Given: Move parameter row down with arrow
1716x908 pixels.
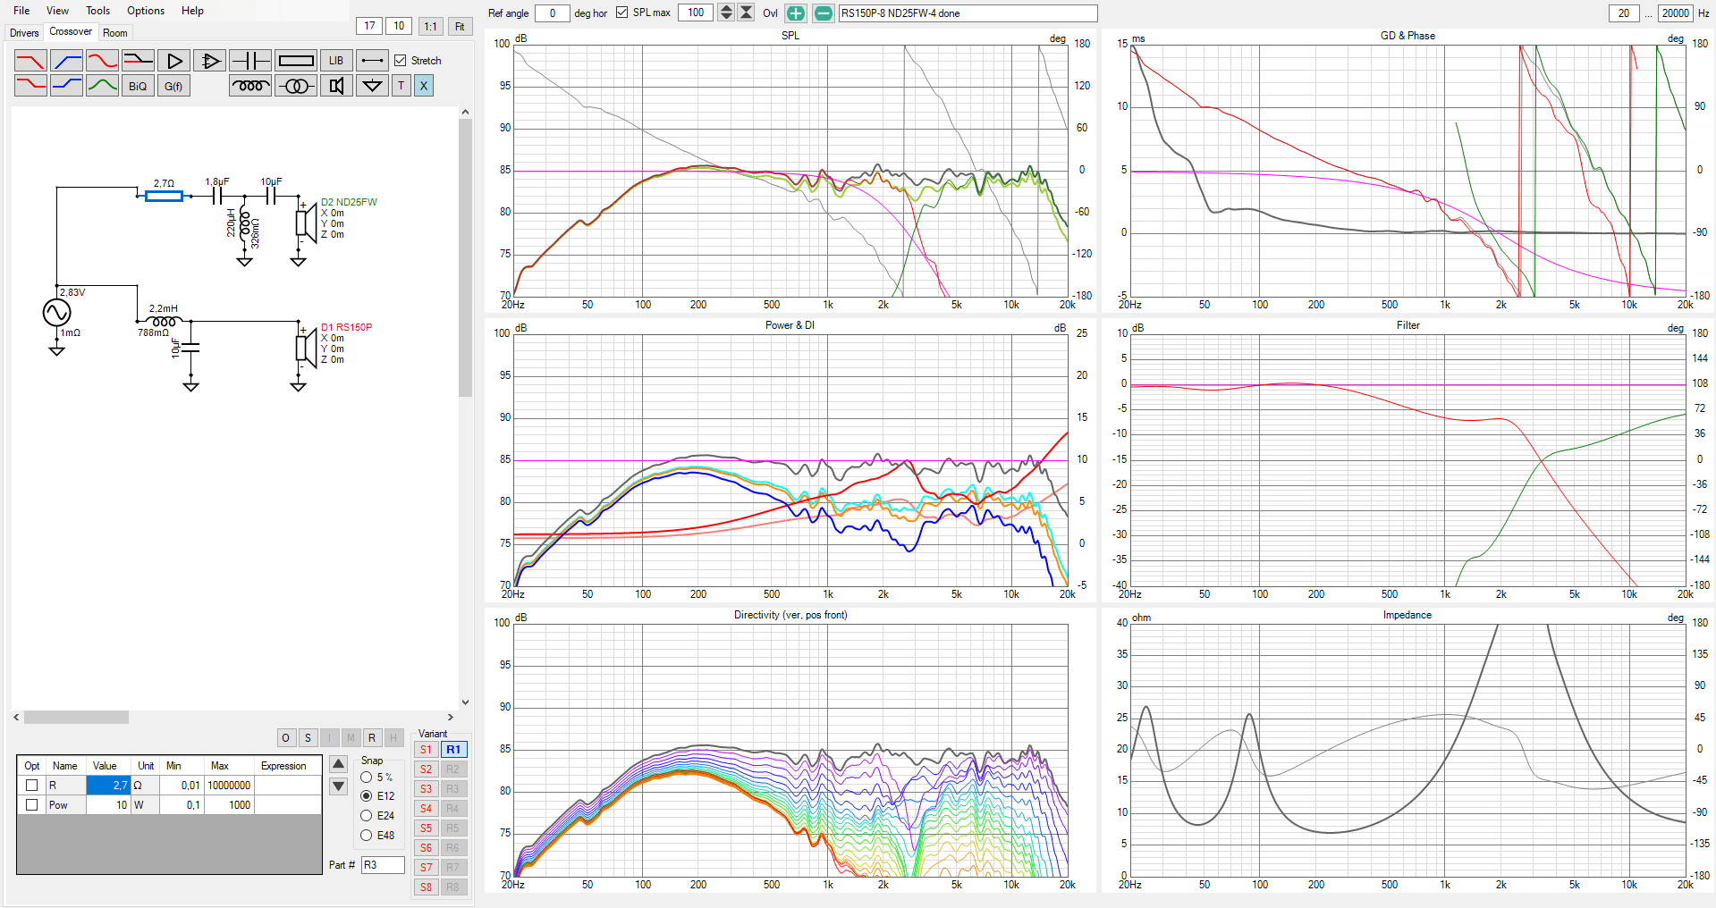Looking at the screenshot, I should [338, 786].
